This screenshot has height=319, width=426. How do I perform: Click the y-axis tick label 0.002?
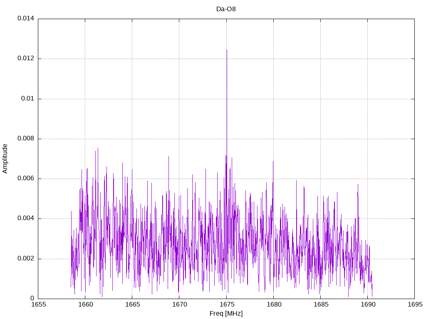[26, 258]
